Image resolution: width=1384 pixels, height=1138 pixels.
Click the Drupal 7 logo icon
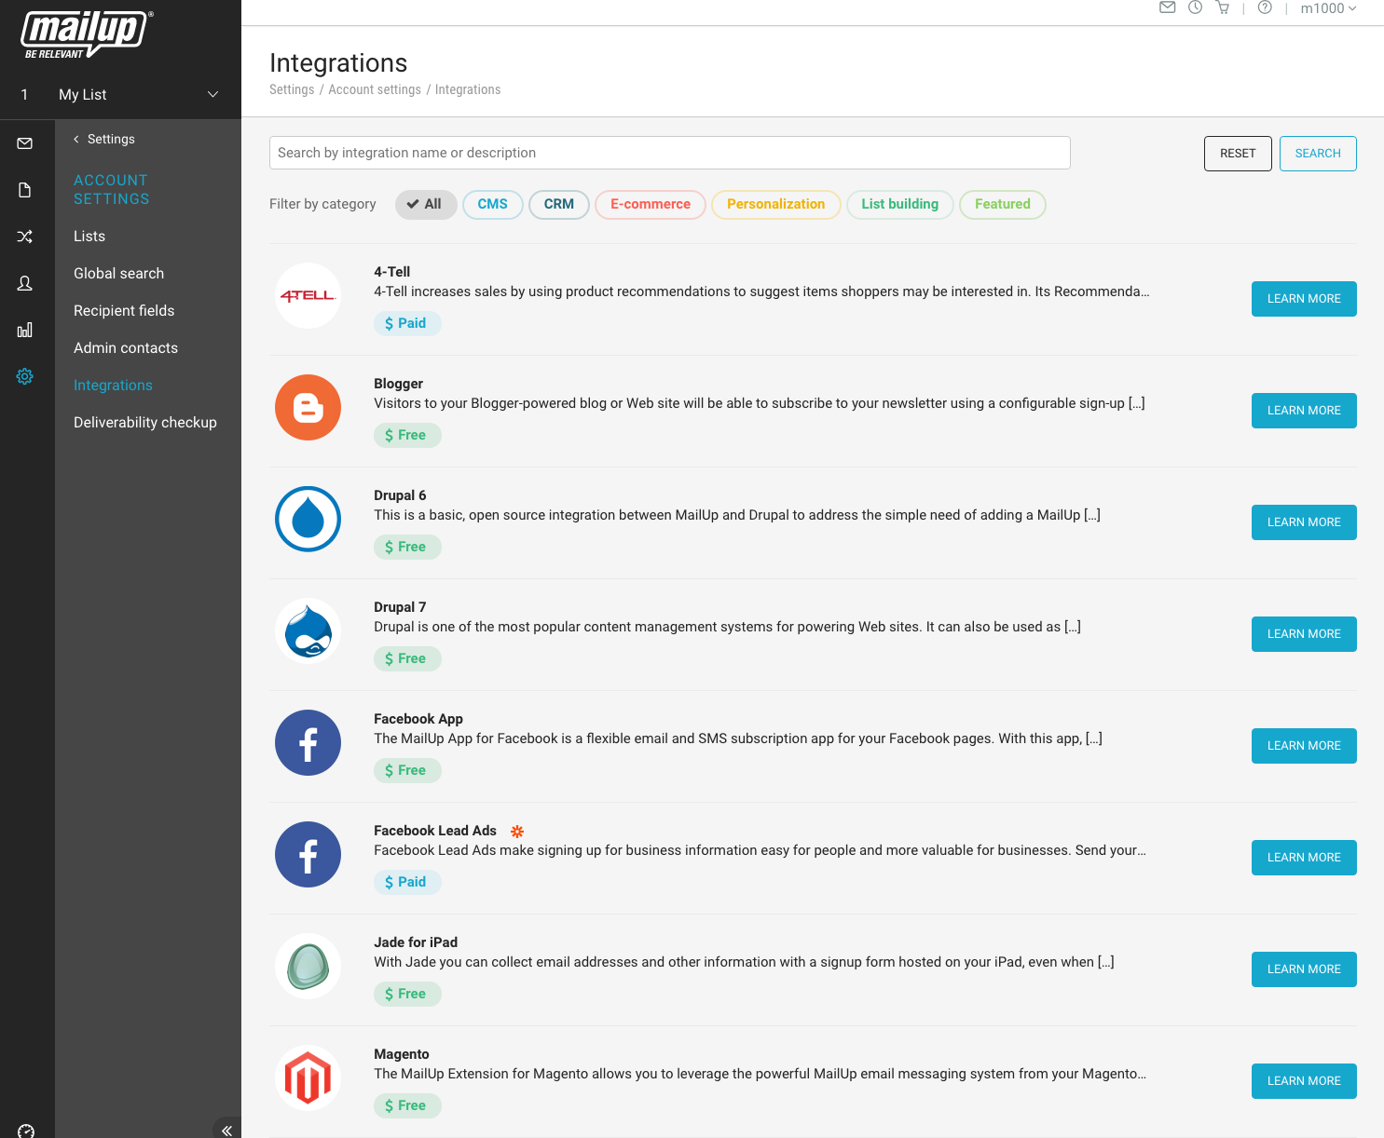coord(308,630)
